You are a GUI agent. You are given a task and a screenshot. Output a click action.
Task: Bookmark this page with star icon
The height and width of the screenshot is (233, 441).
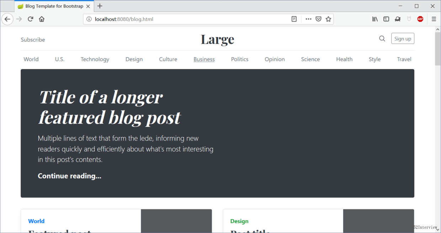point(328,19)
